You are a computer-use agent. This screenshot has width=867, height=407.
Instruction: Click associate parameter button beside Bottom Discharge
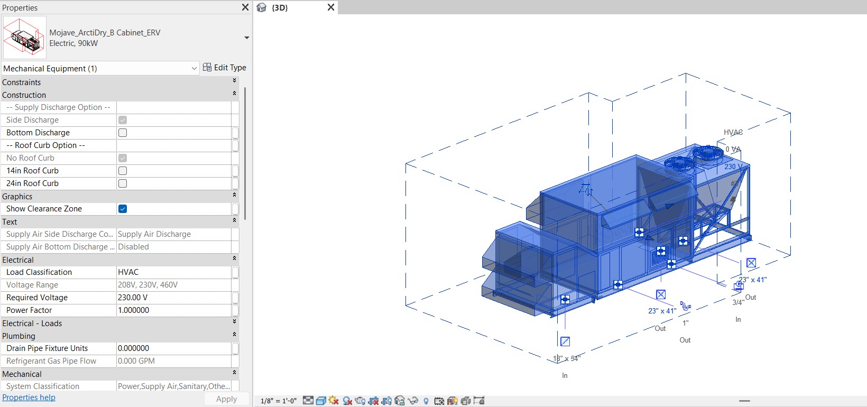235,133
